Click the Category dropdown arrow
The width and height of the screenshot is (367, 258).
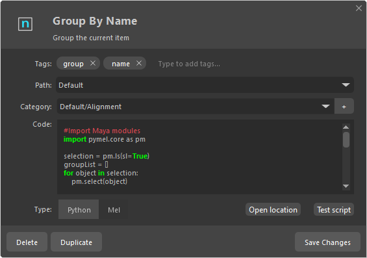coord(325,107)
